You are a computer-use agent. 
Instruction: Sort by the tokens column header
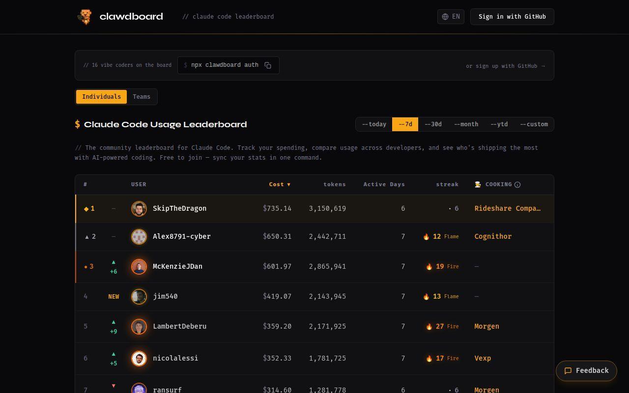click(334, 185)
